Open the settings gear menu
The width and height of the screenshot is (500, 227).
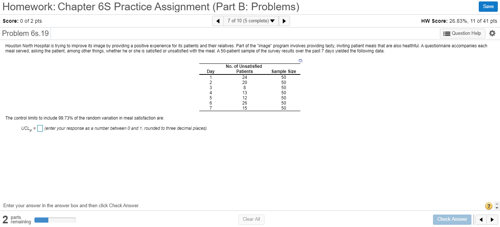tap(492, 33)
